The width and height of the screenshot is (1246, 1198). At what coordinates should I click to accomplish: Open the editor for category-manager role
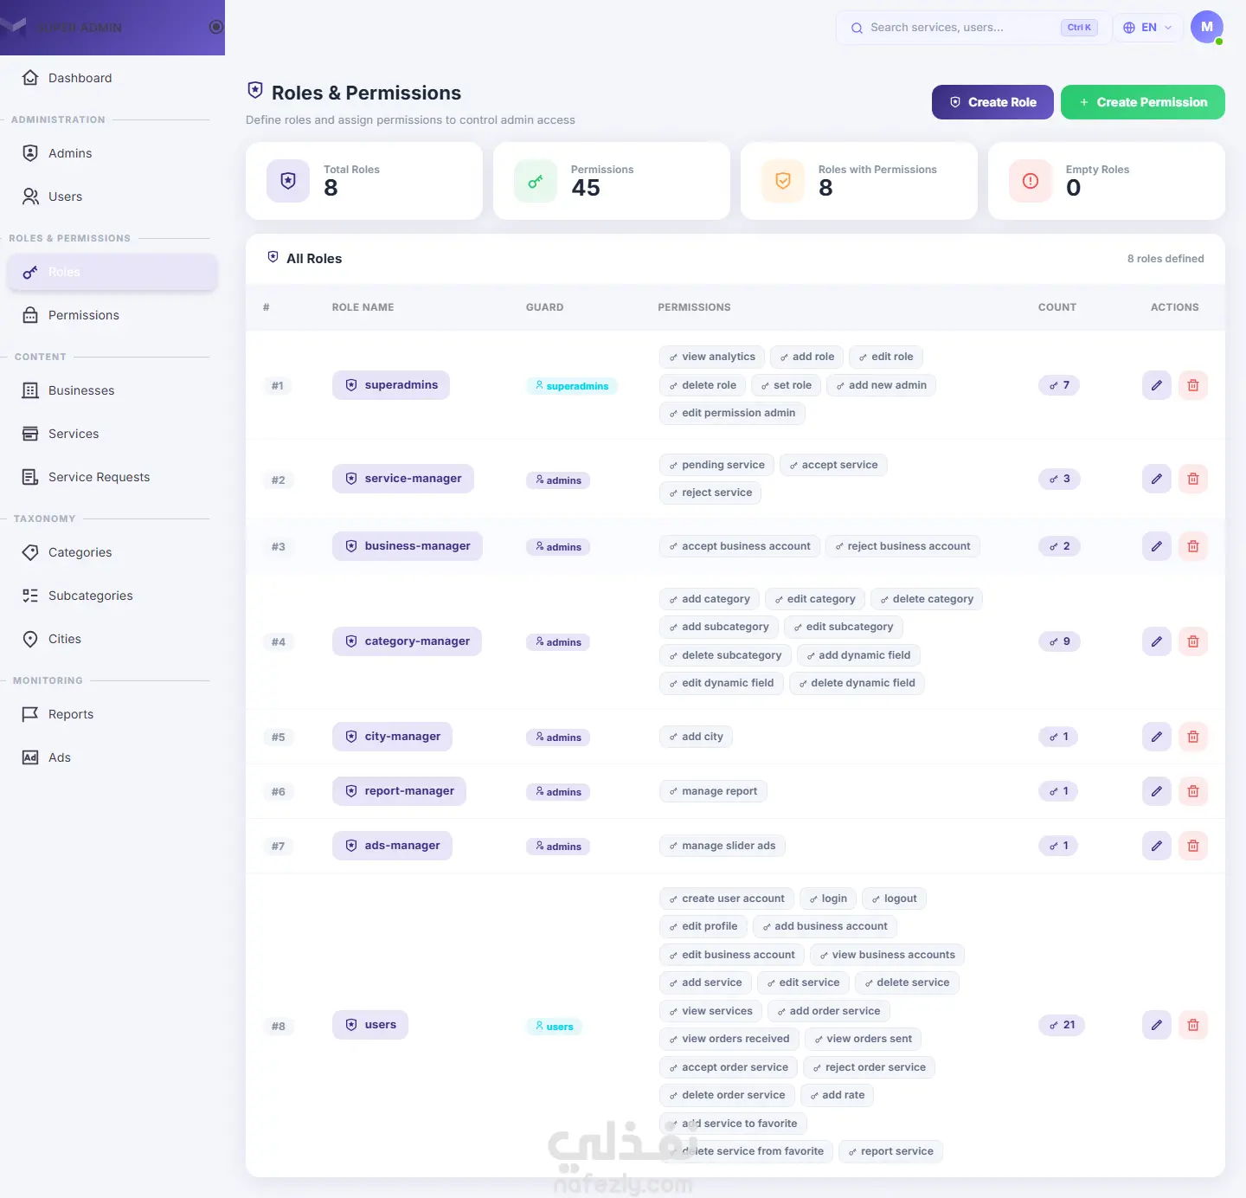pos(1157,641)
